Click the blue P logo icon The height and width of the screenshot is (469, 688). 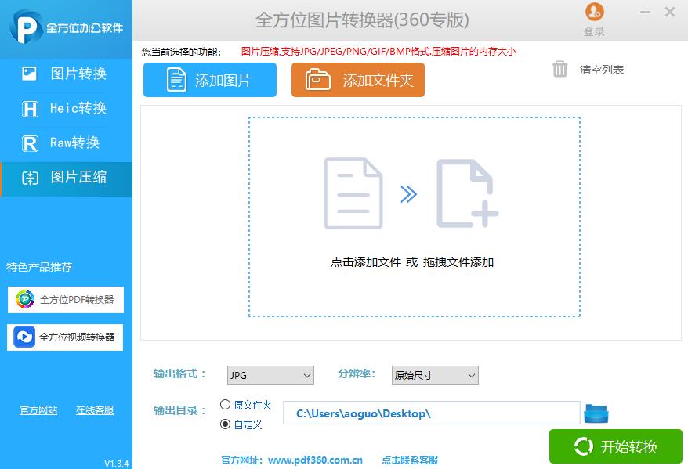pos(26,27)
